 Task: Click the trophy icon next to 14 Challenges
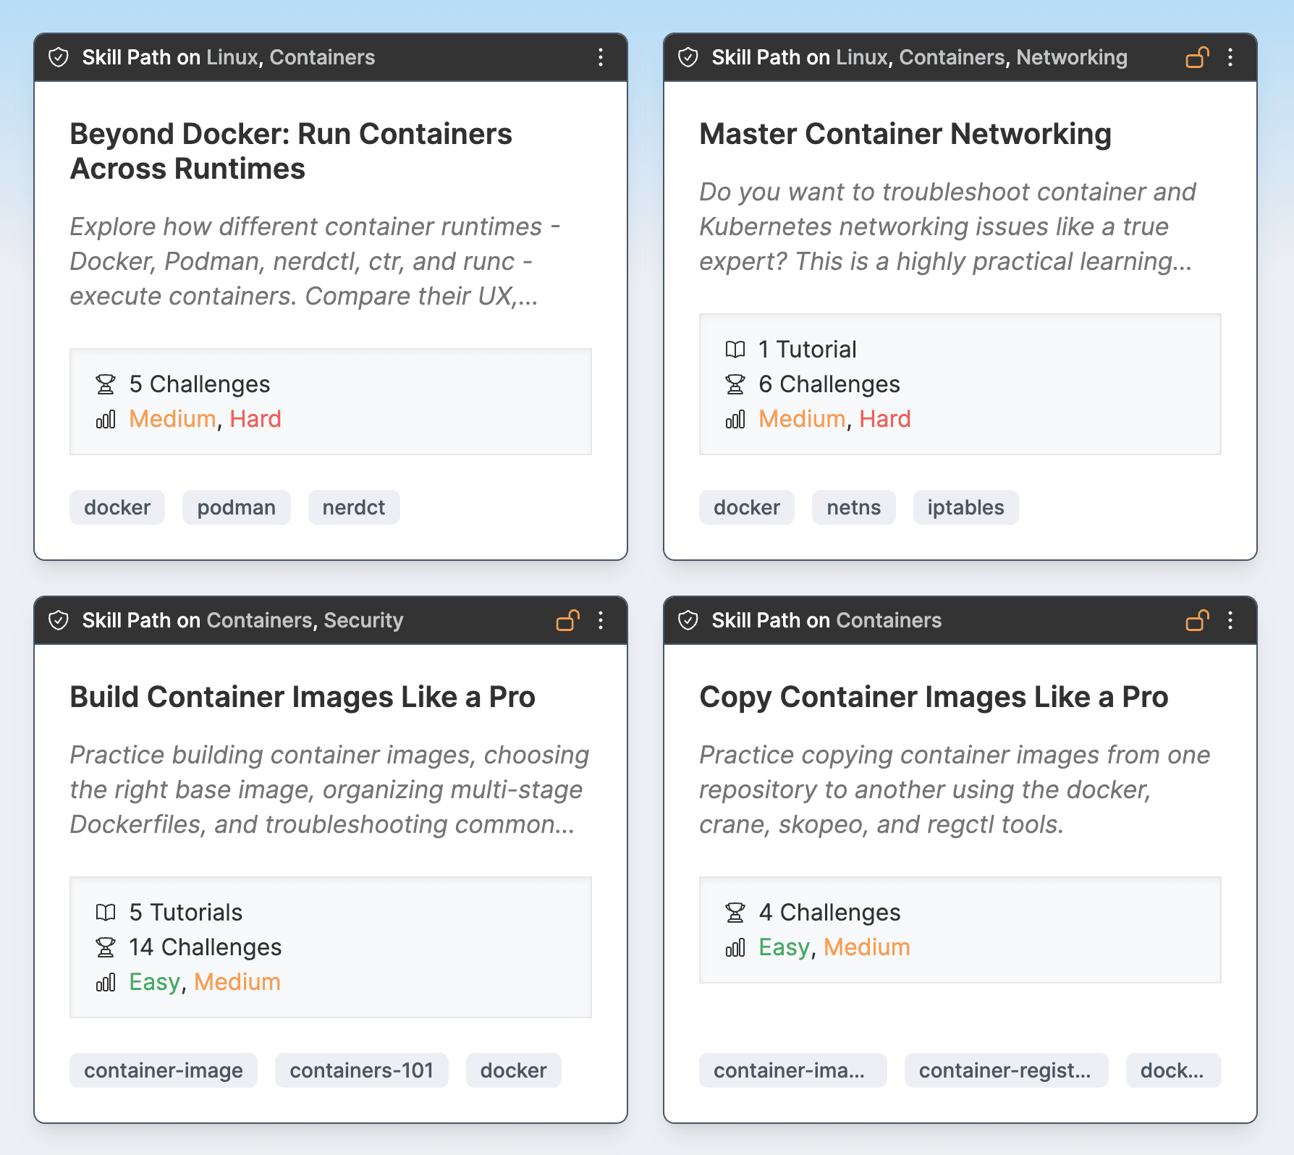106,947
